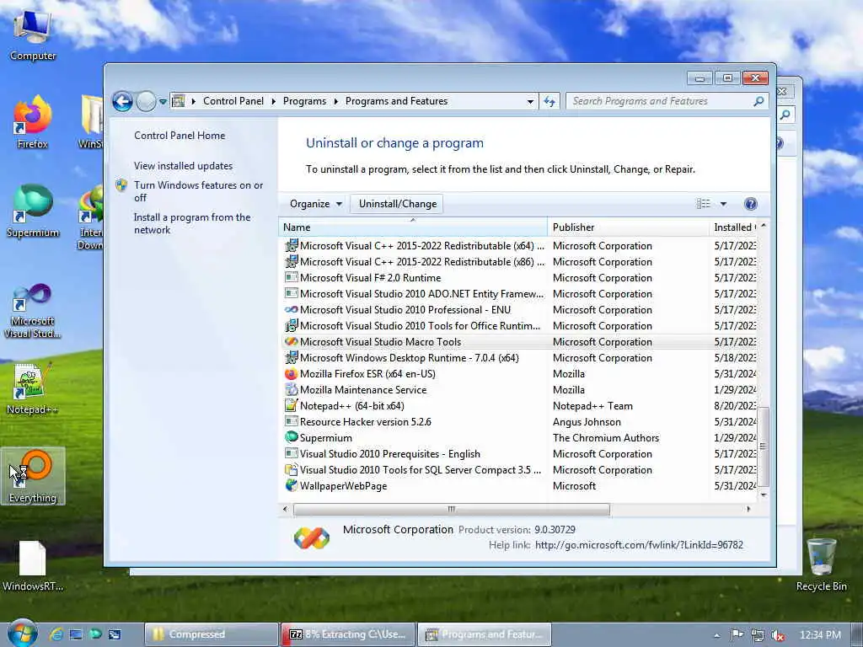Click the change view icon in toolbar
The height and width of the screenshot is (647, 863).
704,204
